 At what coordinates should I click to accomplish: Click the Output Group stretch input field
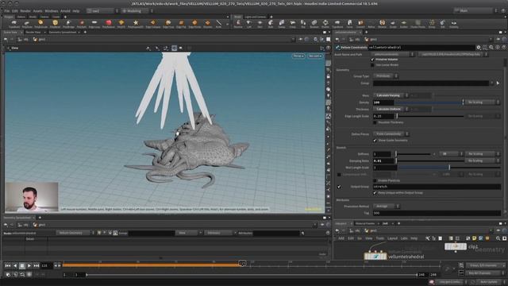coord(437,187)
